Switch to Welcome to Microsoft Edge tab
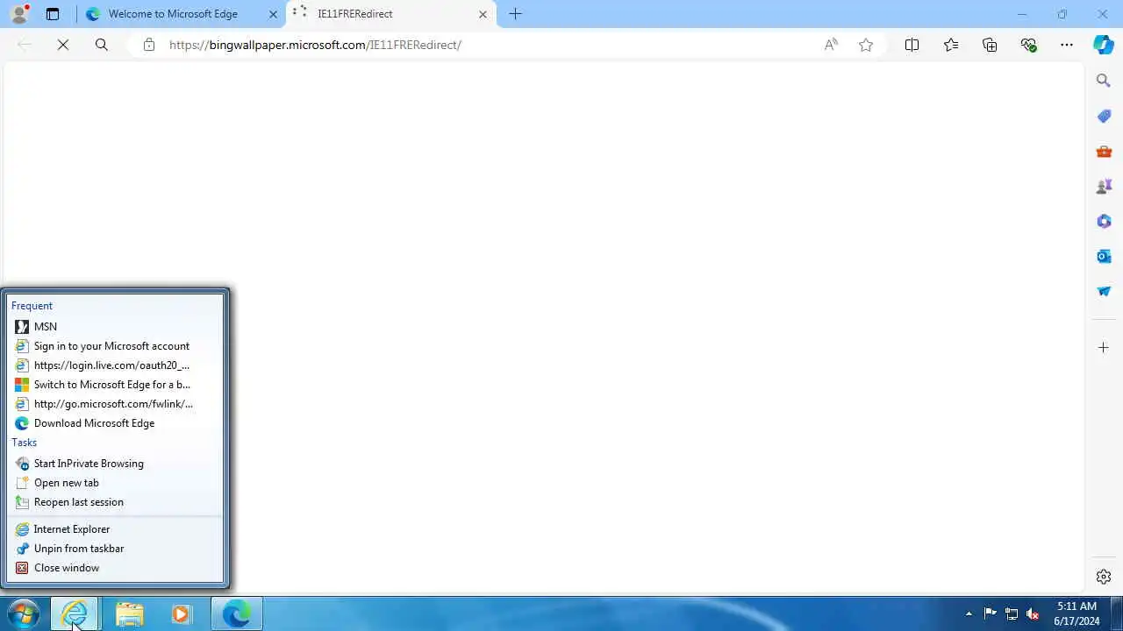The width and height of the screenshot is (1123, 631). (173, 14)
